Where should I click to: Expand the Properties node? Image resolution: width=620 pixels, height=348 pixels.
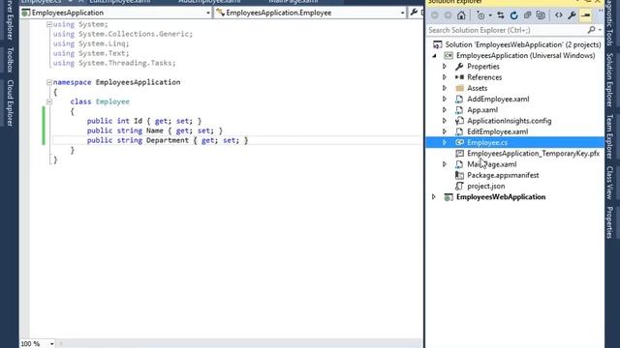[x=445, y=67]
